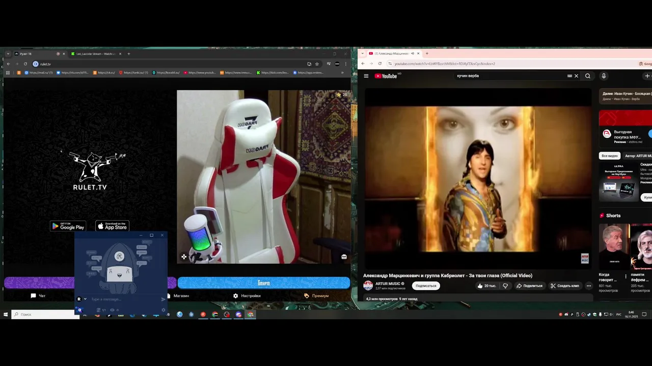Open the https://kick.com/leo bookmark
The image size is (652, 366).
click(x=273, y=73)
